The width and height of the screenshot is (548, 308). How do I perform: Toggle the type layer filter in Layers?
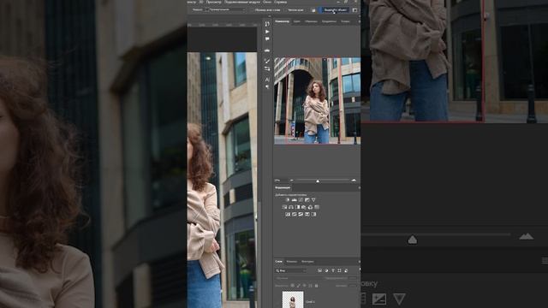[333, 270]
